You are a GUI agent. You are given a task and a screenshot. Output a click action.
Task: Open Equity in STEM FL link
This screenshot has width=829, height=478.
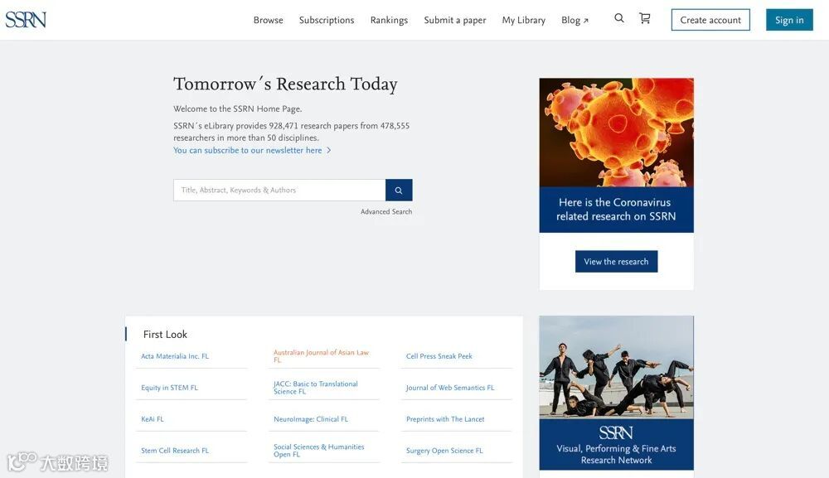(x=169, y=388)
